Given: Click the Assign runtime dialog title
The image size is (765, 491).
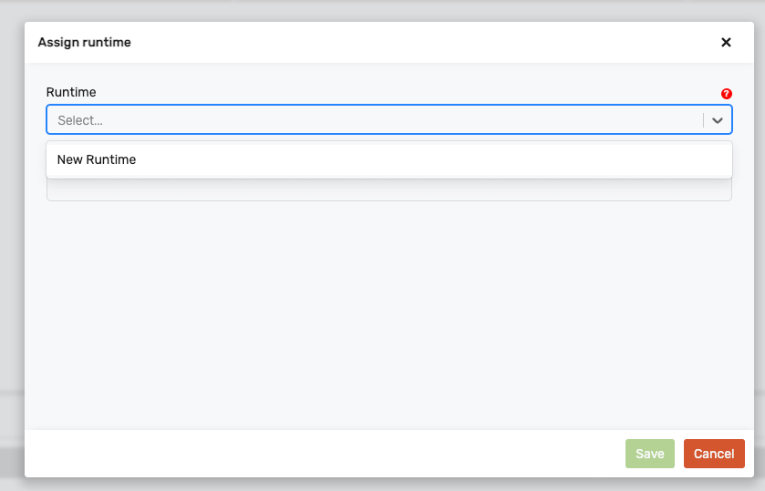Looking at the screenshot, I should (84, 42).
